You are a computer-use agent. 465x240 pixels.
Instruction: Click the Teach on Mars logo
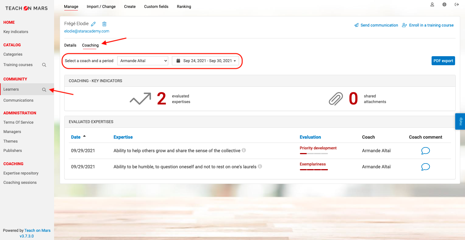click(x=27, y=8)
